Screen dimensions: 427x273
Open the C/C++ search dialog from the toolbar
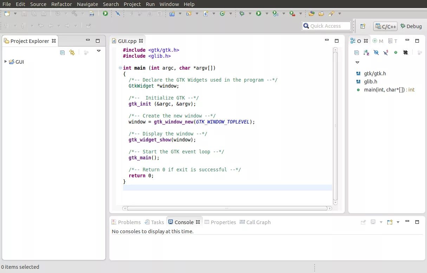click(330, 14)
